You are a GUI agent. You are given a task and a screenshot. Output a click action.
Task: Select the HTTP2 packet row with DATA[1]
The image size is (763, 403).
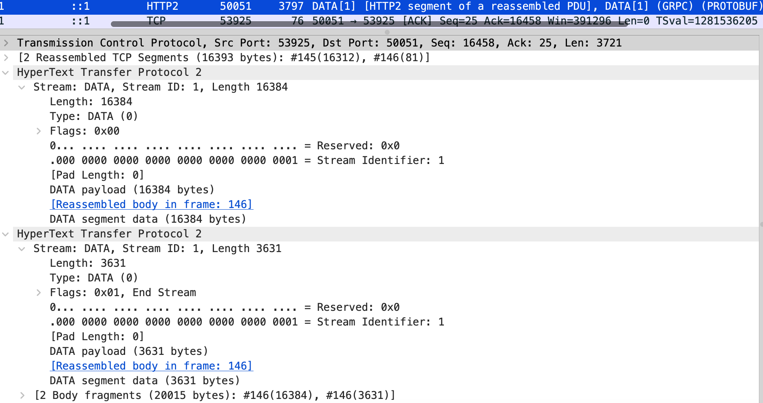[x=381, y=7]
